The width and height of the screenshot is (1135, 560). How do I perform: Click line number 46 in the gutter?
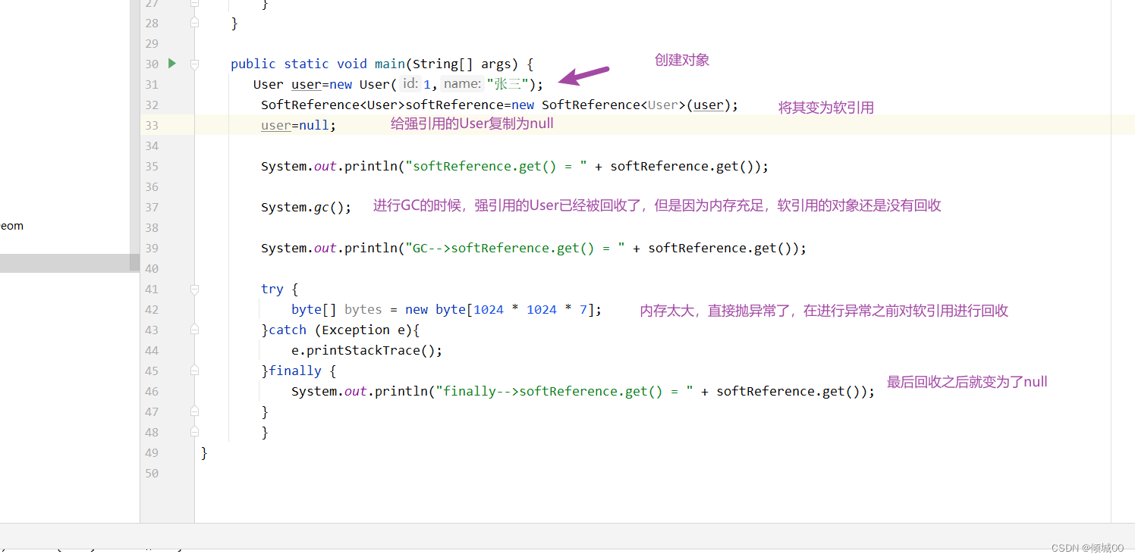(152, 392)
